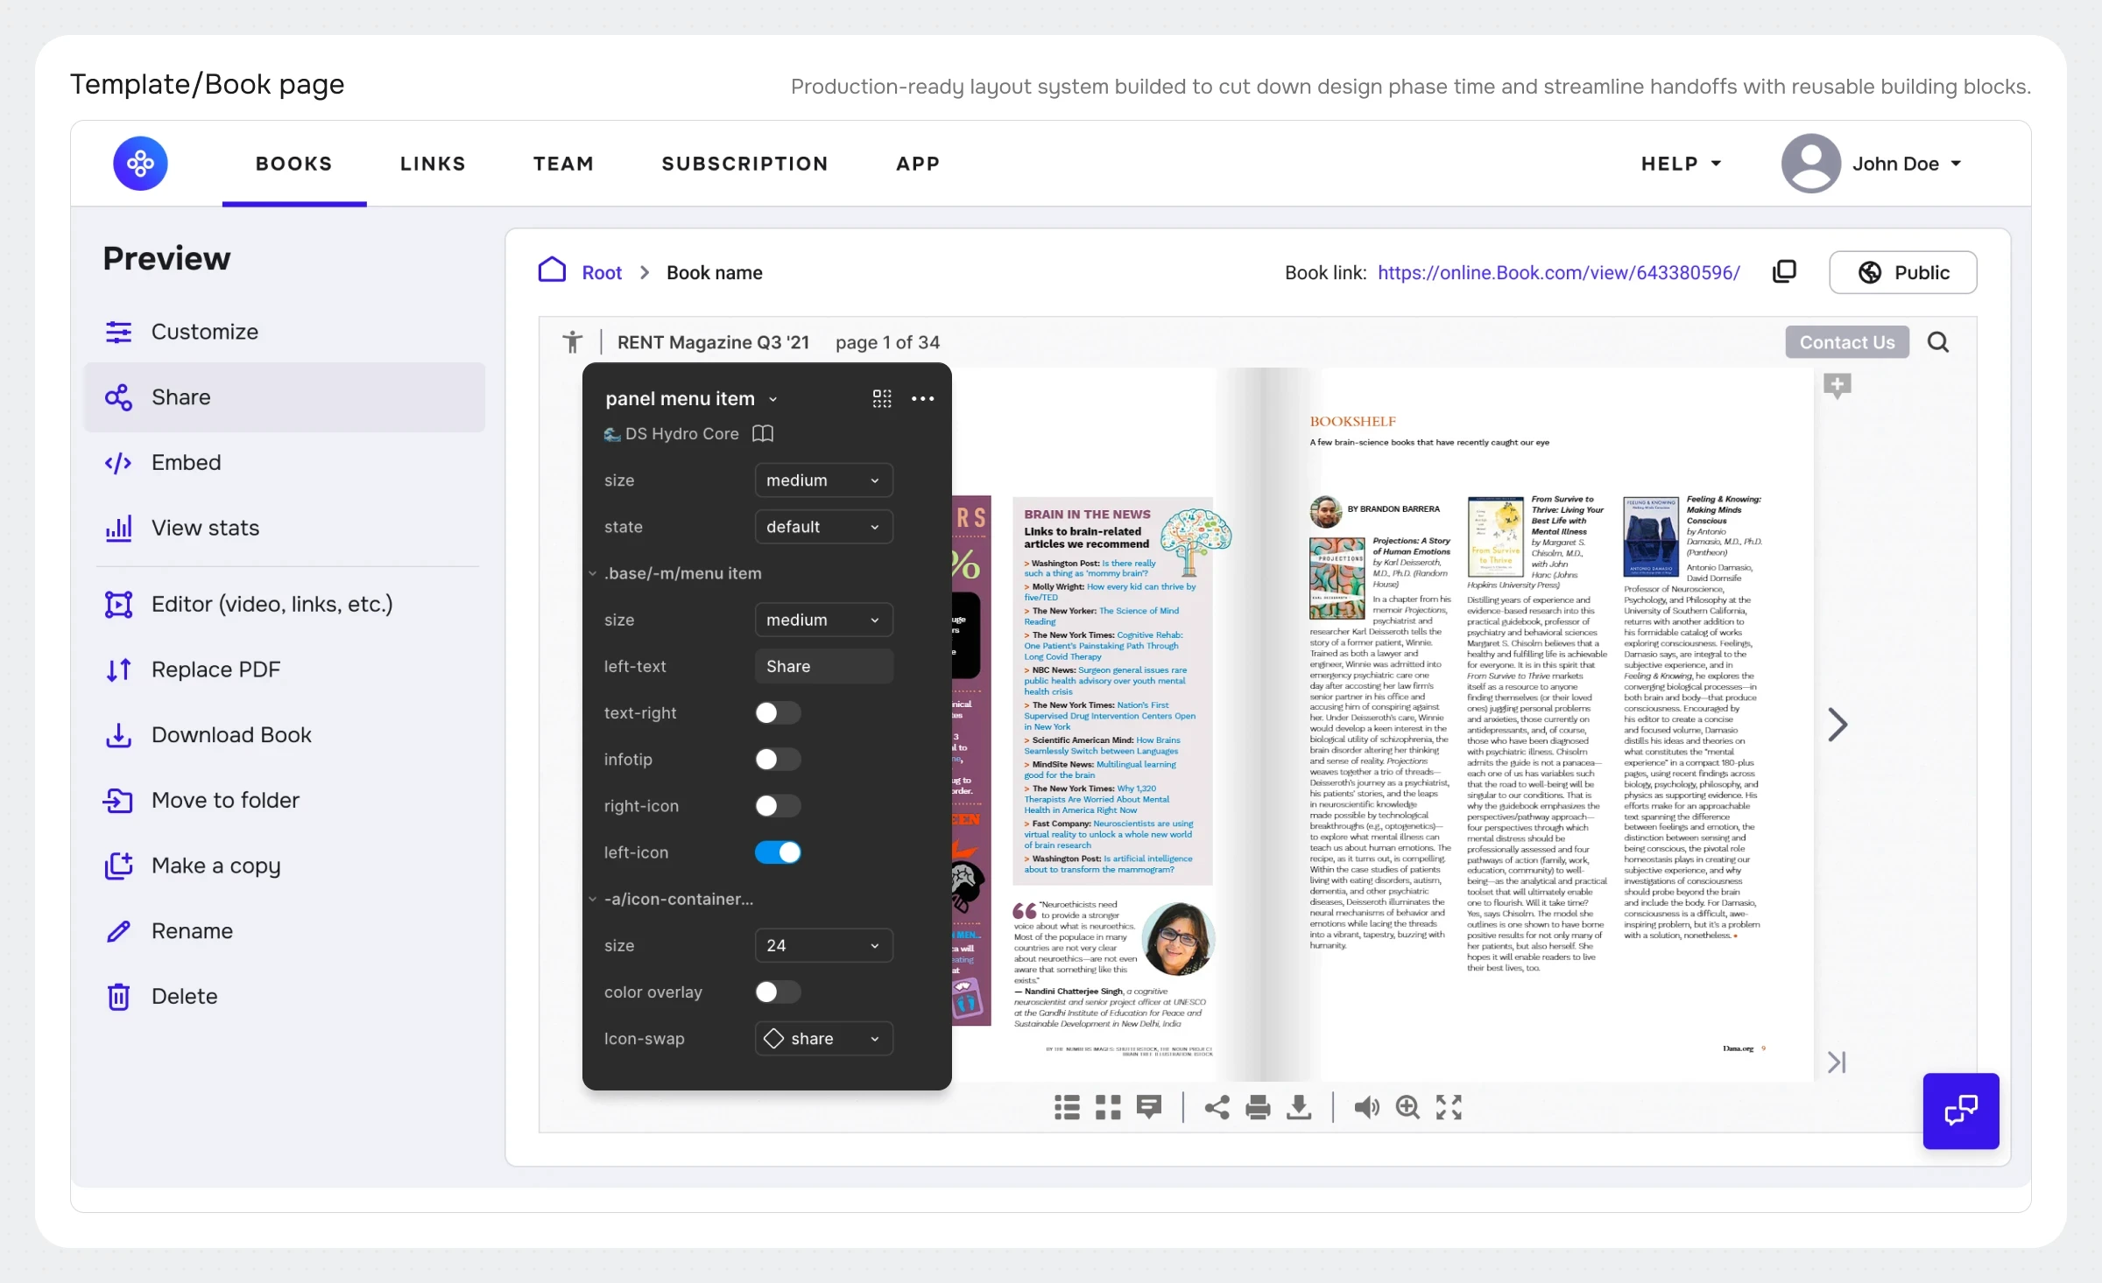The image size is (2102, 1283).
Task: Collapse the .base/-m/menu item section
Action: point(593,573)
